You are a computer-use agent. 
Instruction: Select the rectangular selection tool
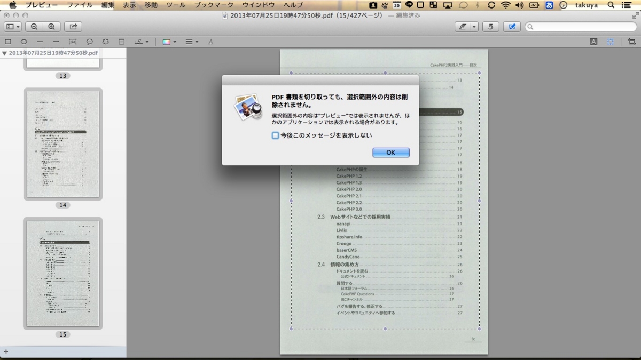pyautogui.click(x=611, y=42)
